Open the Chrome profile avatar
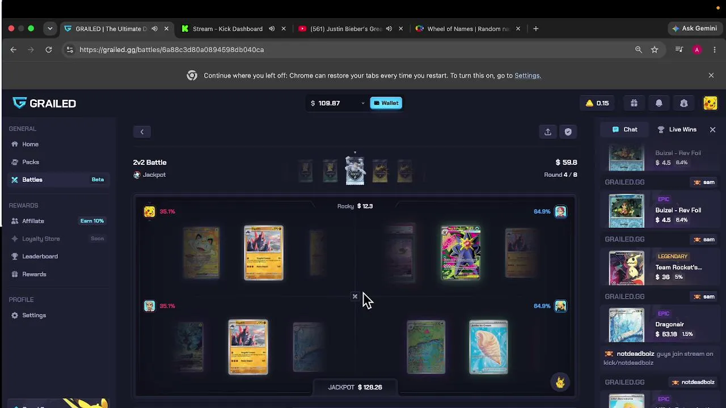 tap(697, 50)
